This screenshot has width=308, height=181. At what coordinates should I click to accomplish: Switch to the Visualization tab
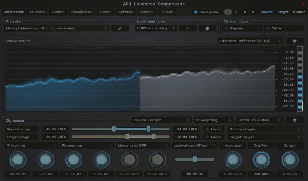coord(82,12)
